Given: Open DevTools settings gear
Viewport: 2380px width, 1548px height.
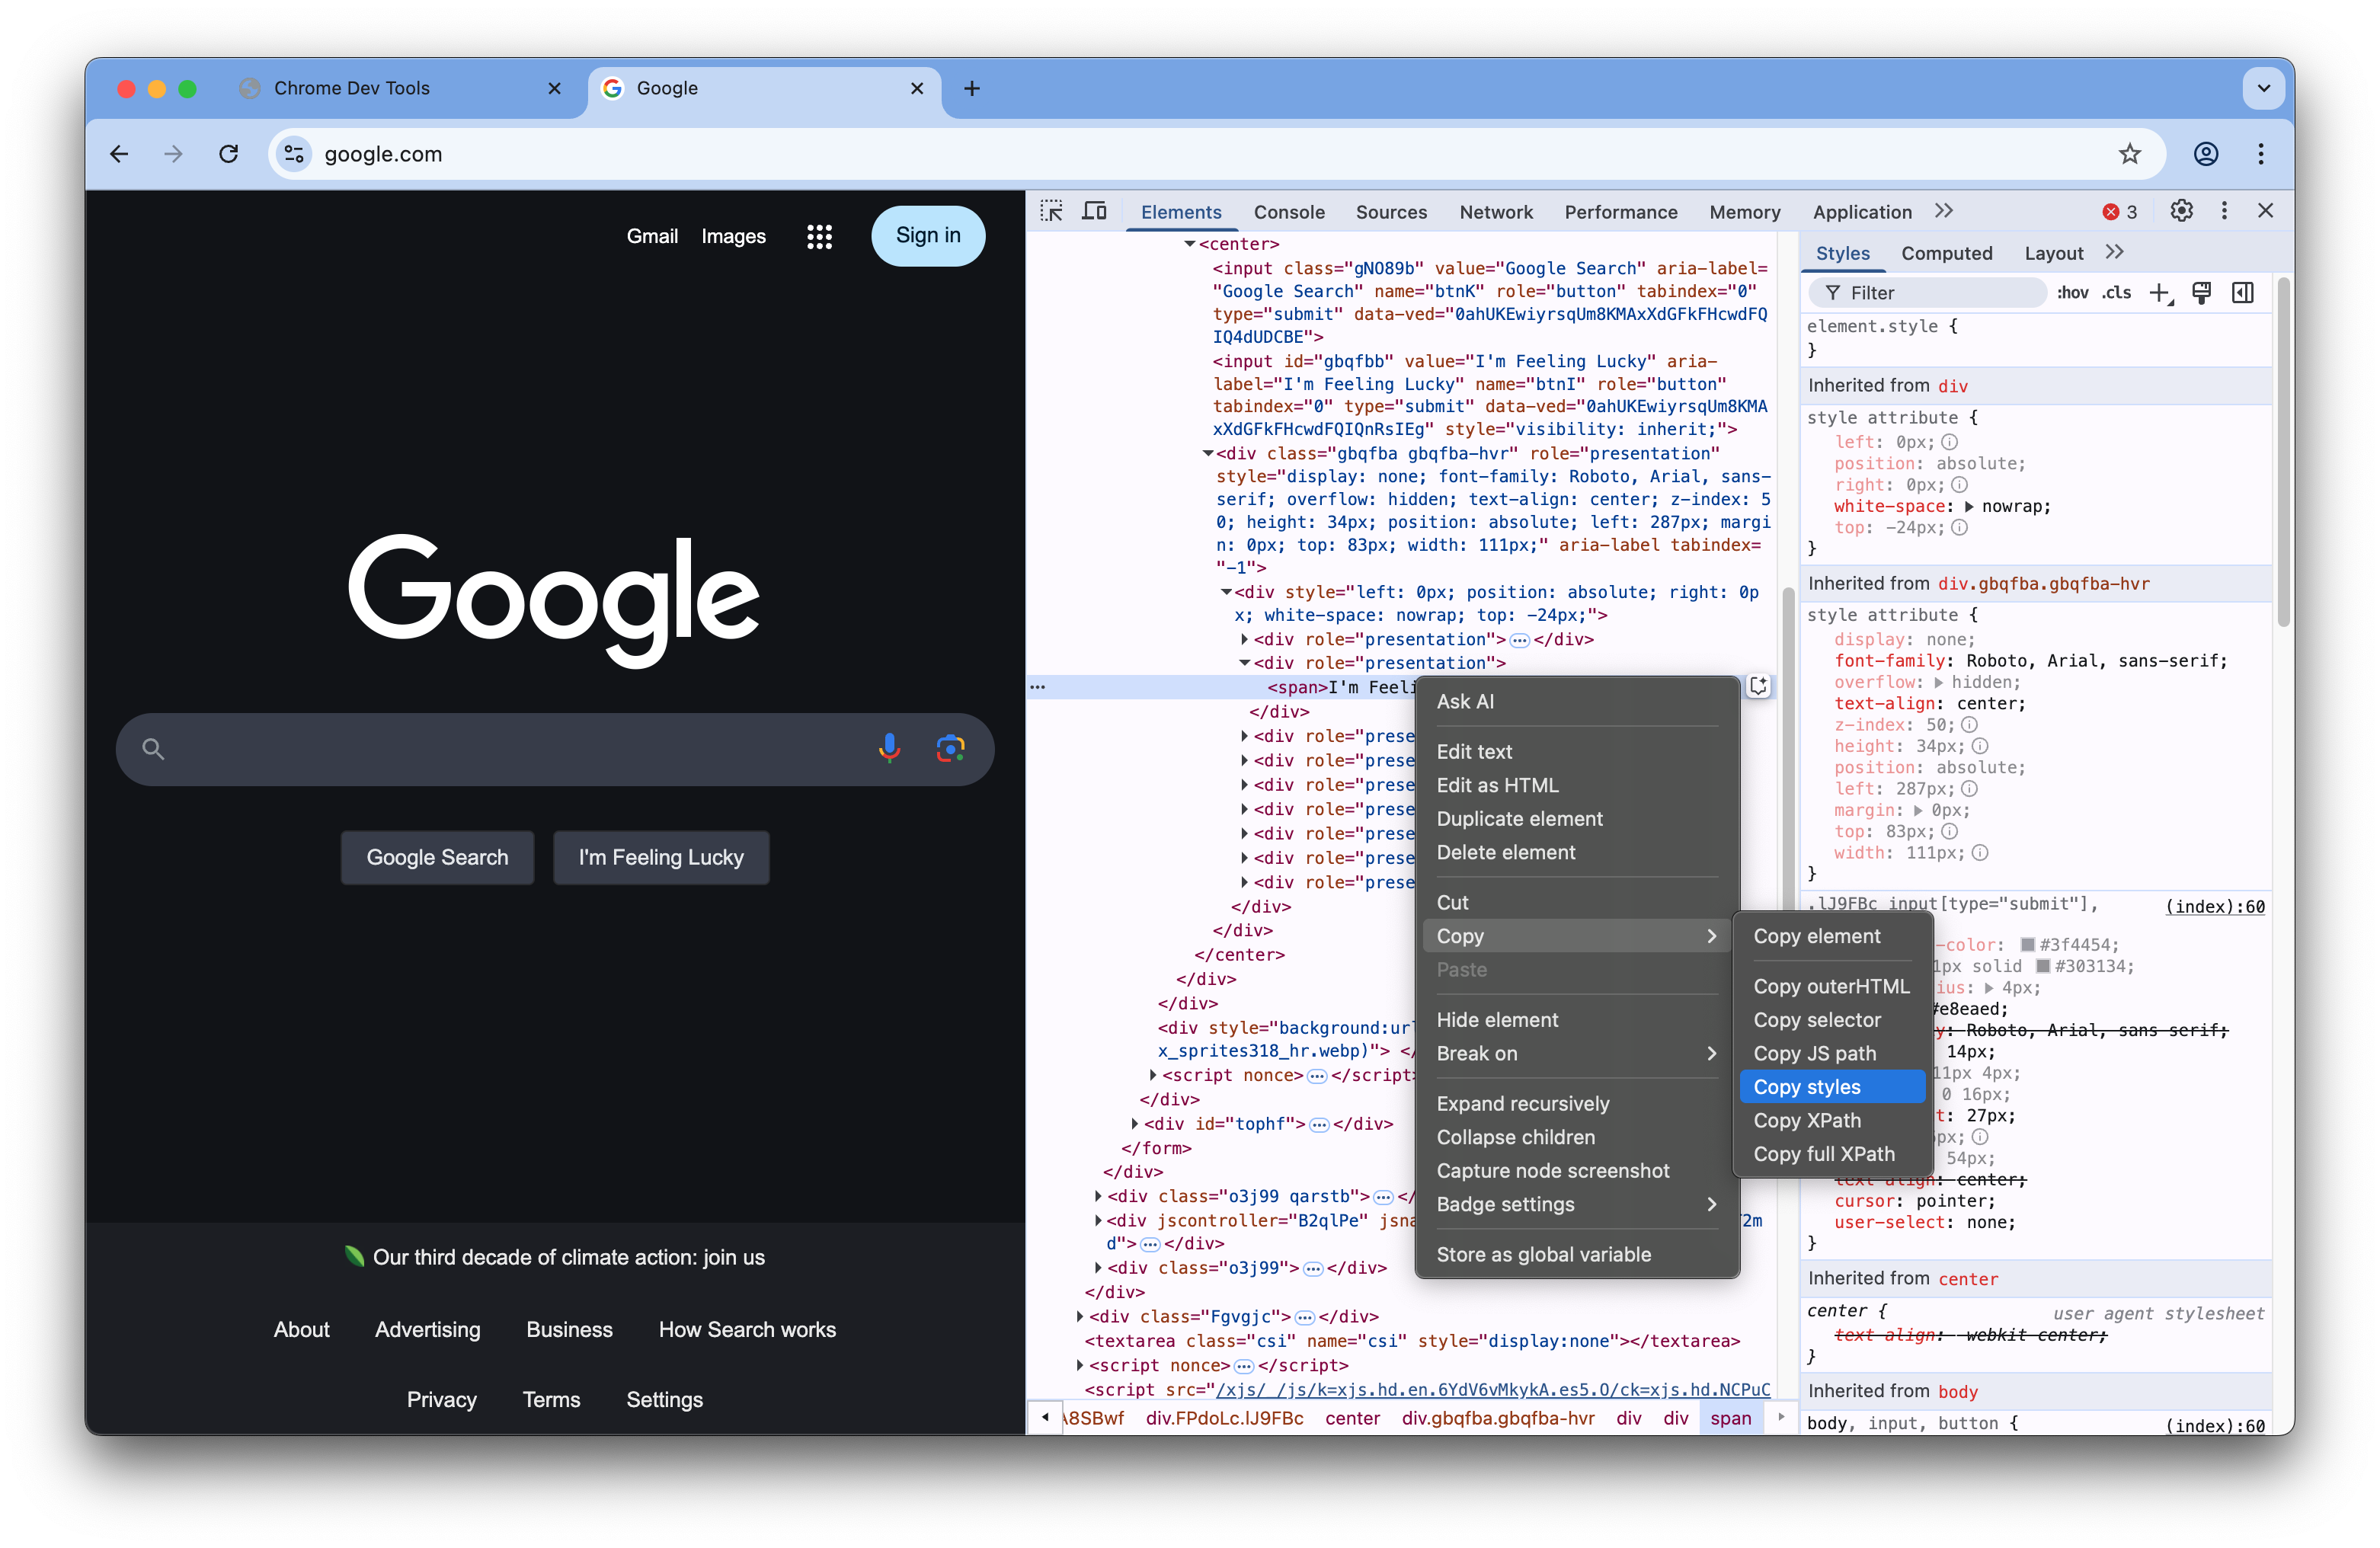Looking at the screenshot, I should pyautogui.click(x=2181, y=211).
